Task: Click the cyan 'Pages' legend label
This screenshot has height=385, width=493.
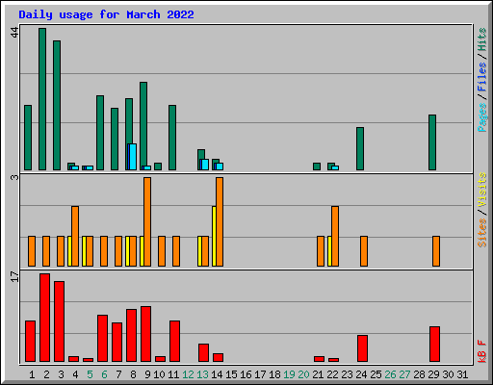Action: click(x=482, y=117)
